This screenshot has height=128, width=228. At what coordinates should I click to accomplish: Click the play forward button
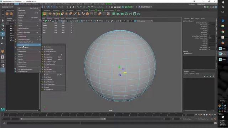[207, 114]
